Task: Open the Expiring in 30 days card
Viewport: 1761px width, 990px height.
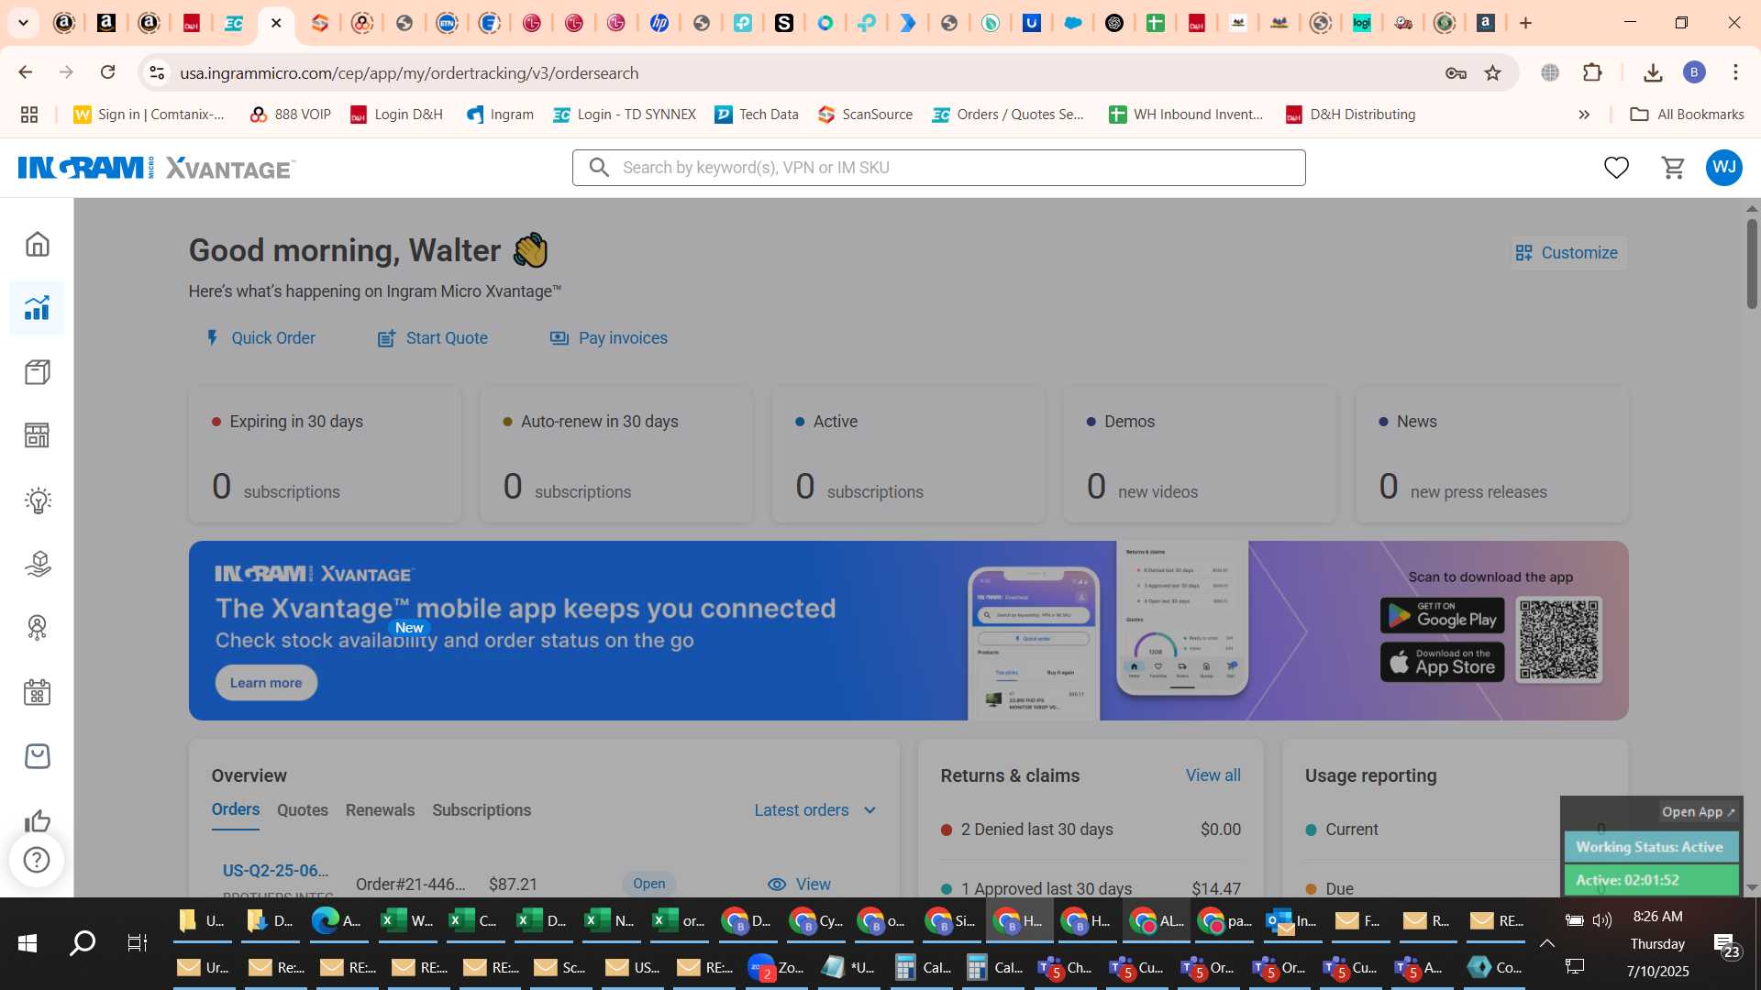Action: [325, 455]
